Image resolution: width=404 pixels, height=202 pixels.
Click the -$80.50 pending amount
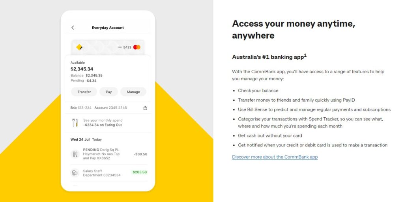pyautogui.click(x=140, y=154)
